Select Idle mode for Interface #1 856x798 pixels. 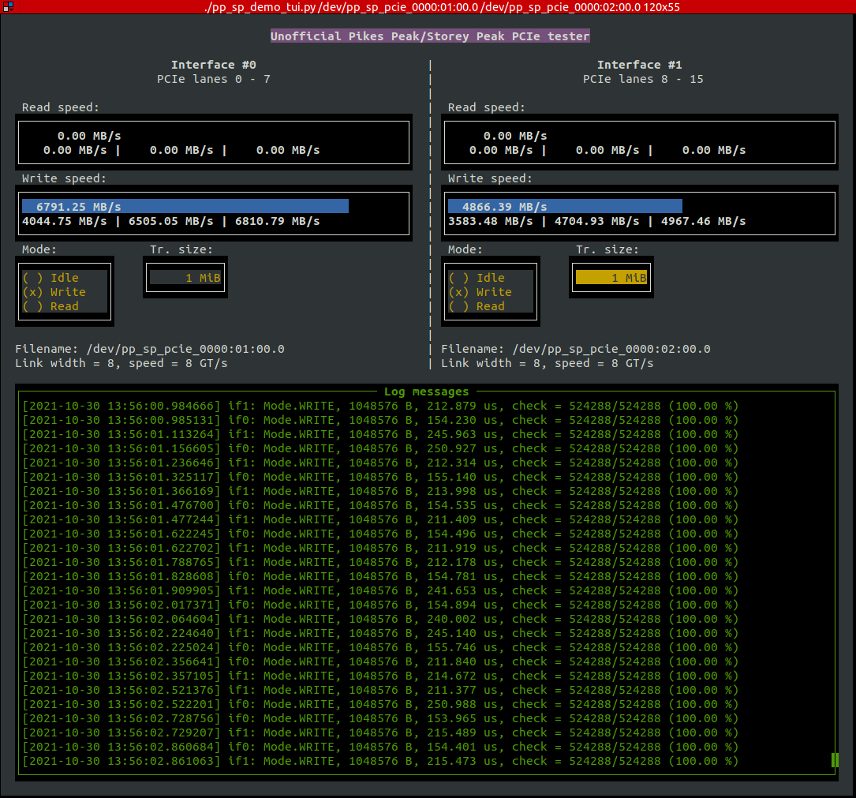point(490,278)
